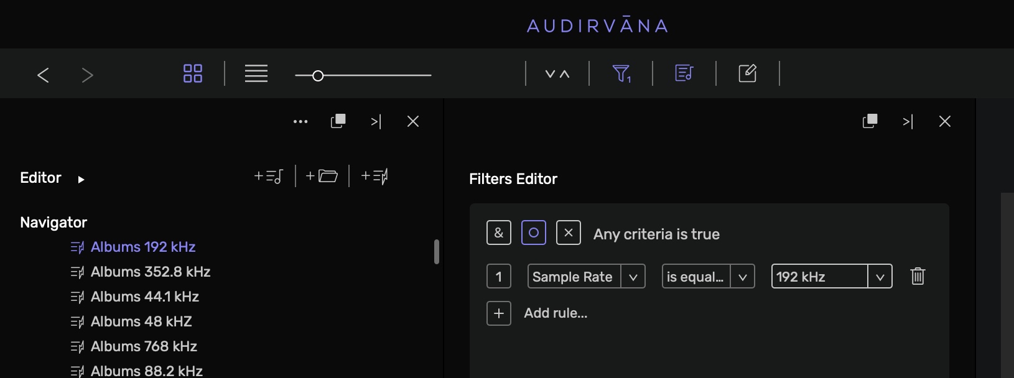Expand the Editor section triangle
Screen dimensions: 1014x378
coord(81,180)
